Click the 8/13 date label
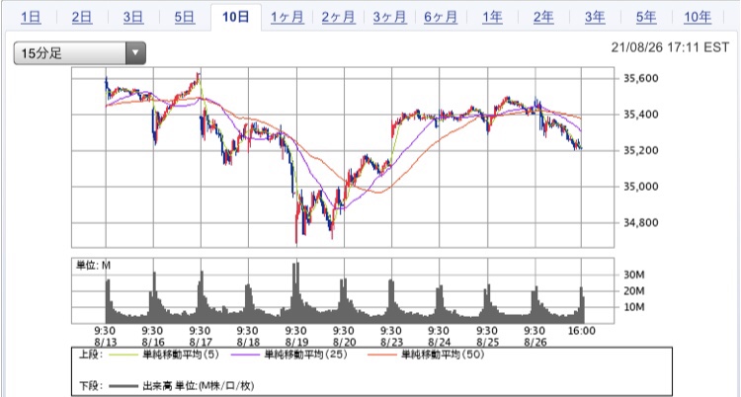741x397 pixels. pos(106,342)
